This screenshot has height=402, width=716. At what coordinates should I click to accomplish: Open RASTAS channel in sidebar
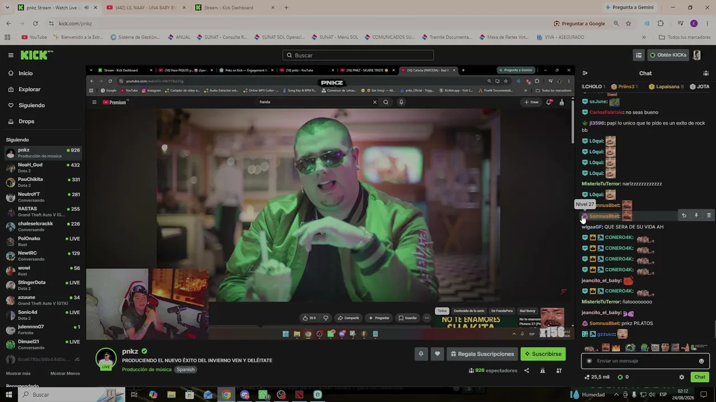point(43,212)
